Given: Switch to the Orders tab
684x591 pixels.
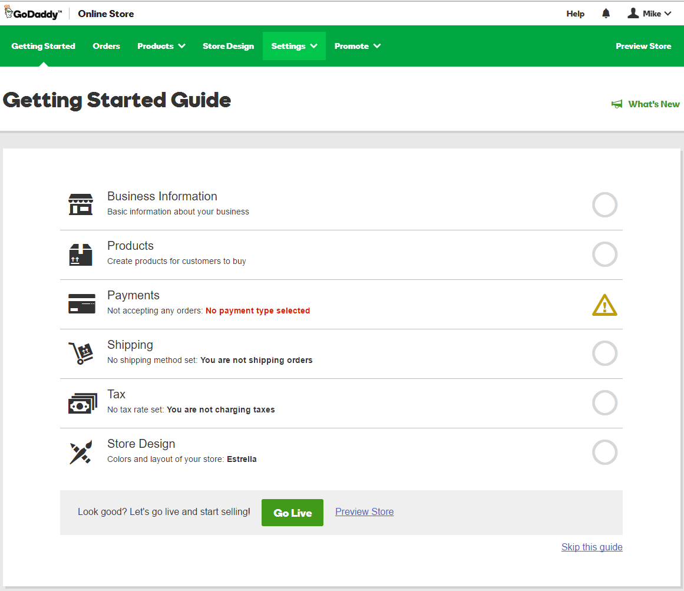Looking at the screenshot, I should click(106, 45).
